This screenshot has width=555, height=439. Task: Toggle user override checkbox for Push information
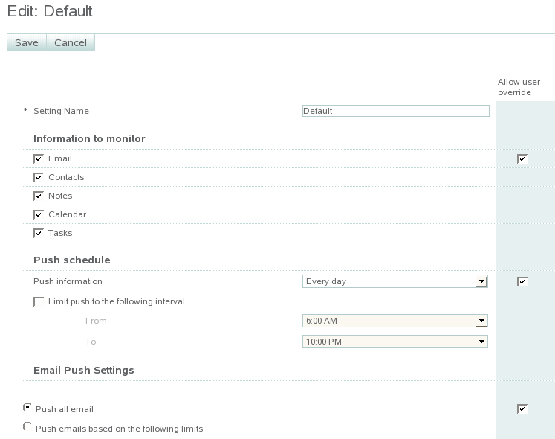coord(522,281)
